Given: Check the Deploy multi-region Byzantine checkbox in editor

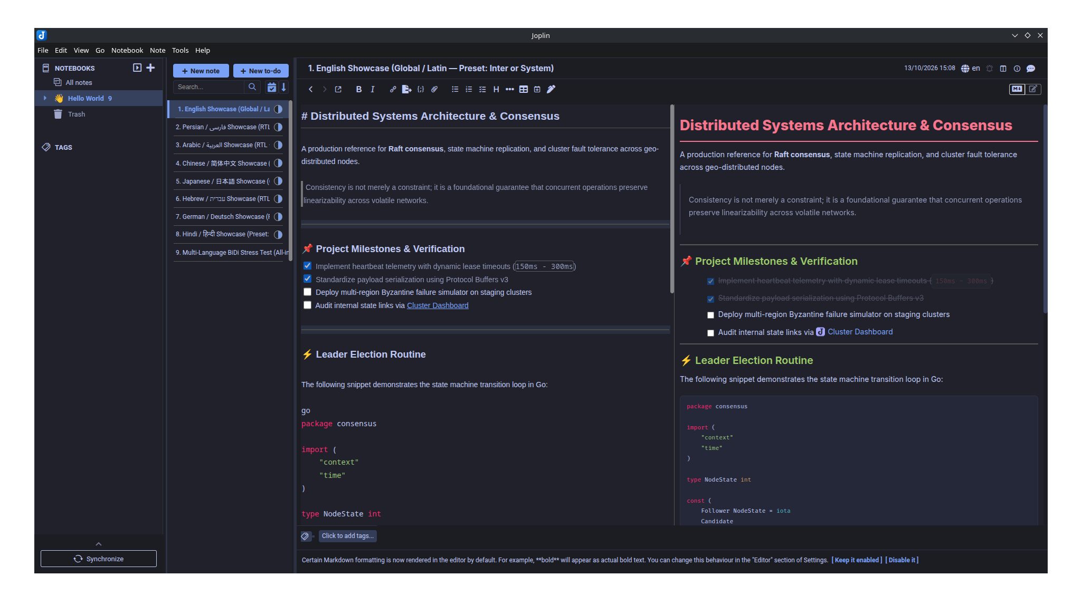Looking at the screenshot, I should [x=308, y=292].
